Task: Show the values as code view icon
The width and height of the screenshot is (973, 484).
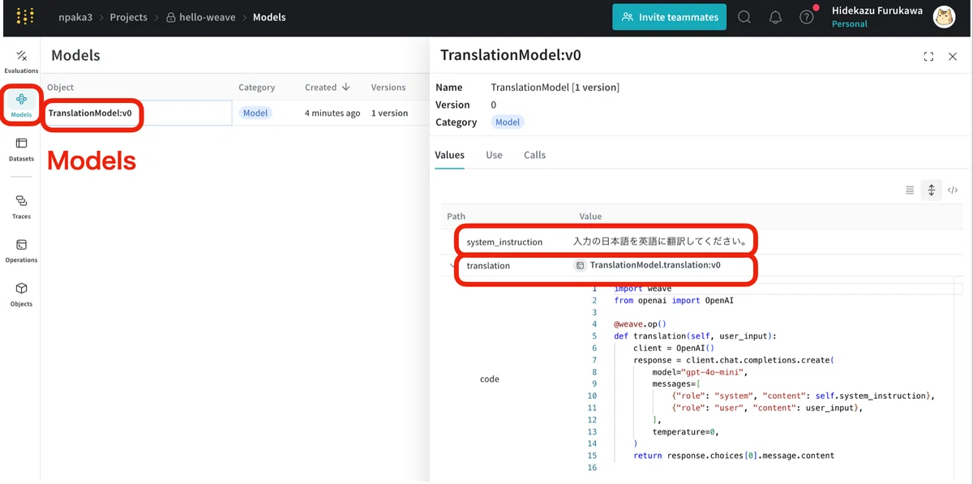Action: 953,191
